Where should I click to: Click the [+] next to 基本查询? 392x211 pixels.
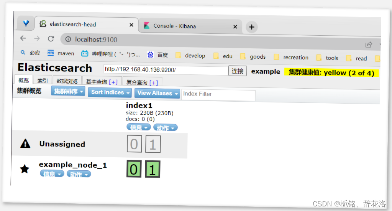click(113, 82)
